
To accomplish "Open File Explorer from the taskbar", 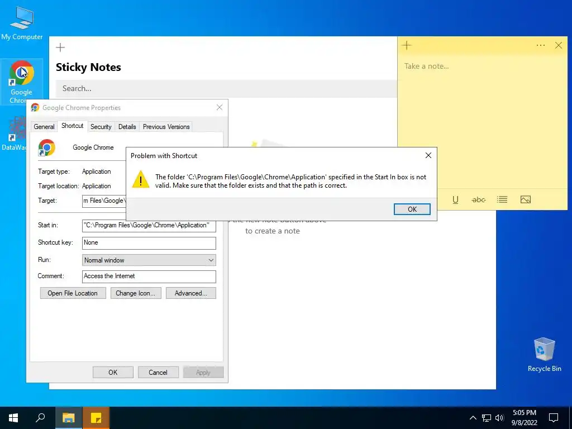I will (x=68, y=418).
